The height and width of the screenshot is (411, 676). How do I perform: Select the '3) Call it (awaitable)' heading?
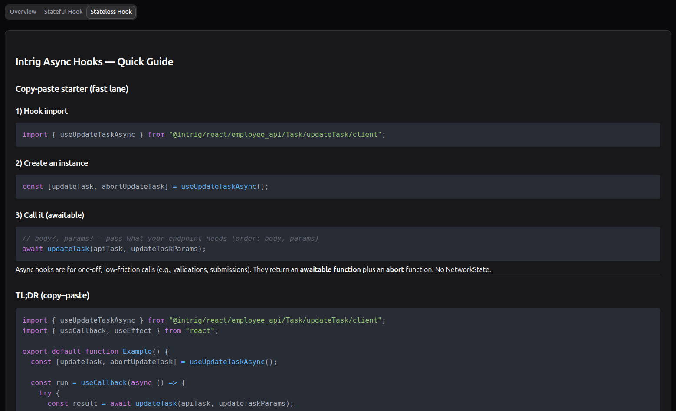coord(49,215)
